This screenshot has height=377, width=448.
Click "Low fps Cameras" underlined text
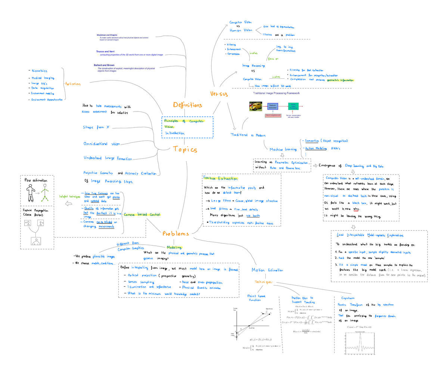(x=96, y=194)
